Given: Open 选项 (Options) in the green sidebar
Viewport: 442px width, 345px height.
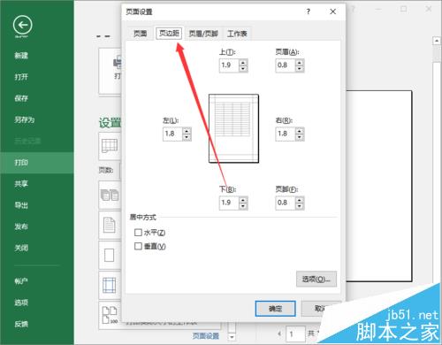Looking at the screenshot, I should 21,303.
